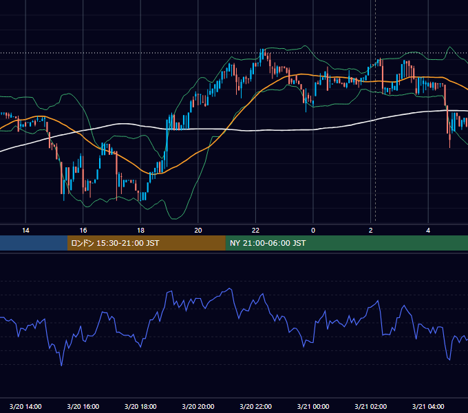Click the NY 21:00-06:00 JST session bar
Screen dimensions: 468x413
click(346, 243)
